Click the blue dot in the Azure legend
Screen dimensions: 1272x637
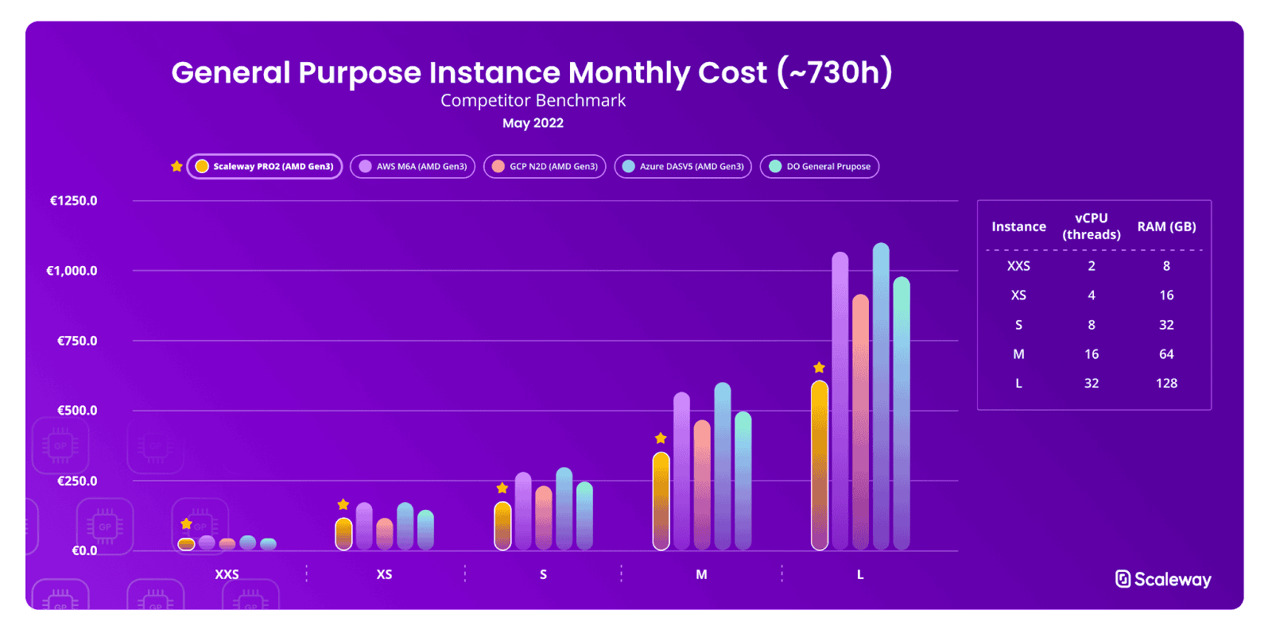coord(629,166)
